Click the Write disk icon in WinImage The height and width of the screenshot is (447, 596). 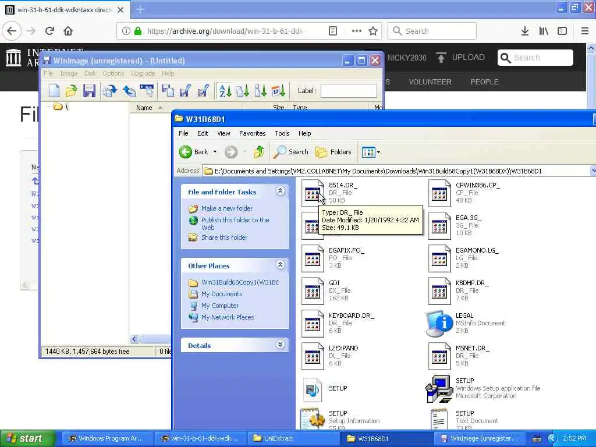pyautogui.click(x=129, y=91)
